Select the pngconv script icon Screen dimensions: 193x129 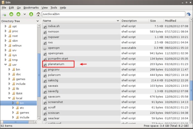45,70
